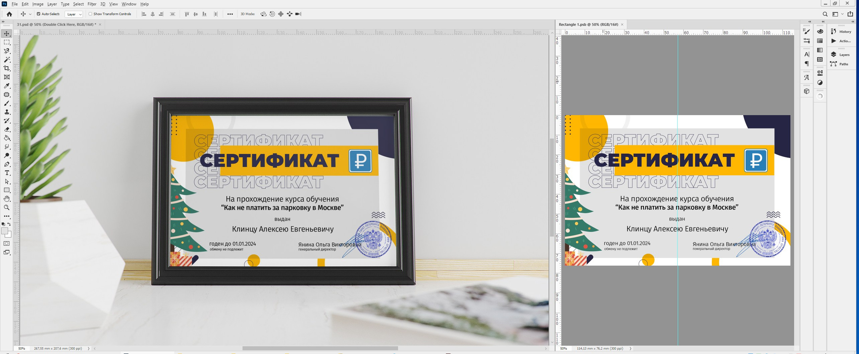Pick the Horizontal Type tool
Image resolution: width=859 pixels, height=354 pixels.
coord(7,173)
